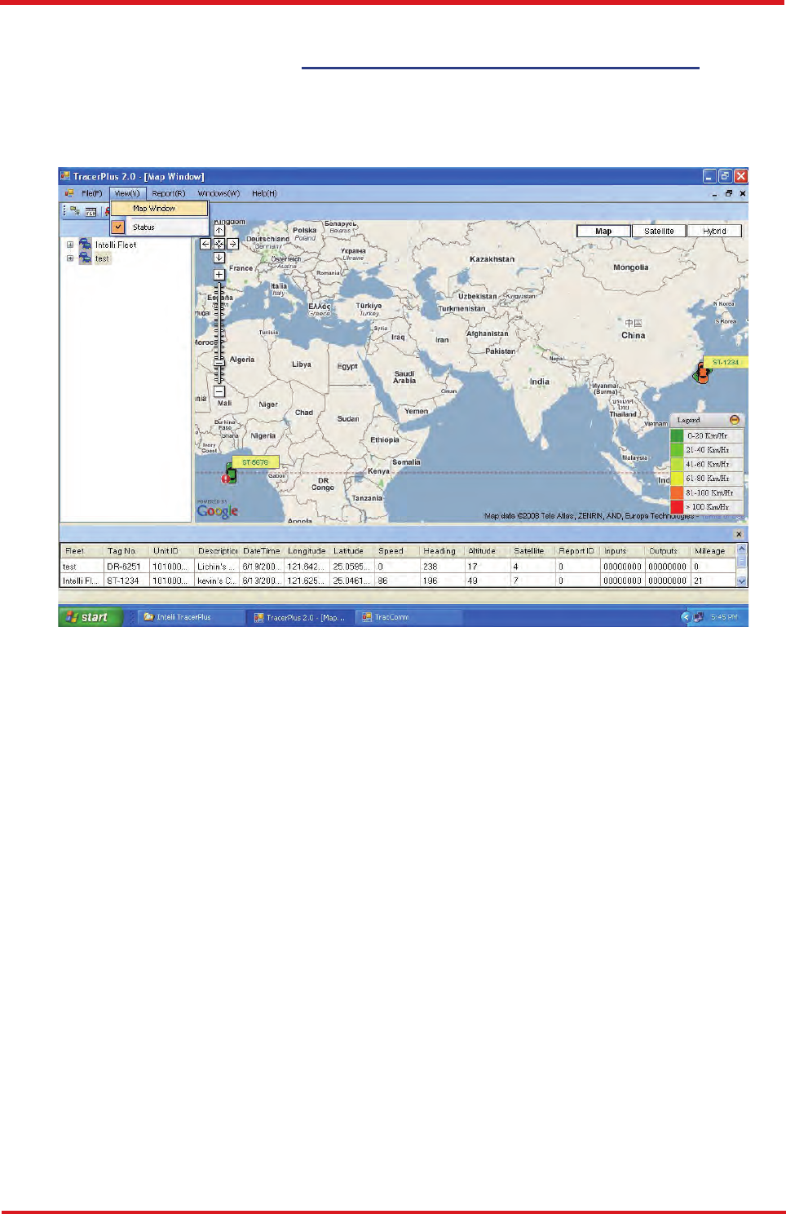Open the File(F) menu
This screenshot has width=786, height=1214.
91,193
